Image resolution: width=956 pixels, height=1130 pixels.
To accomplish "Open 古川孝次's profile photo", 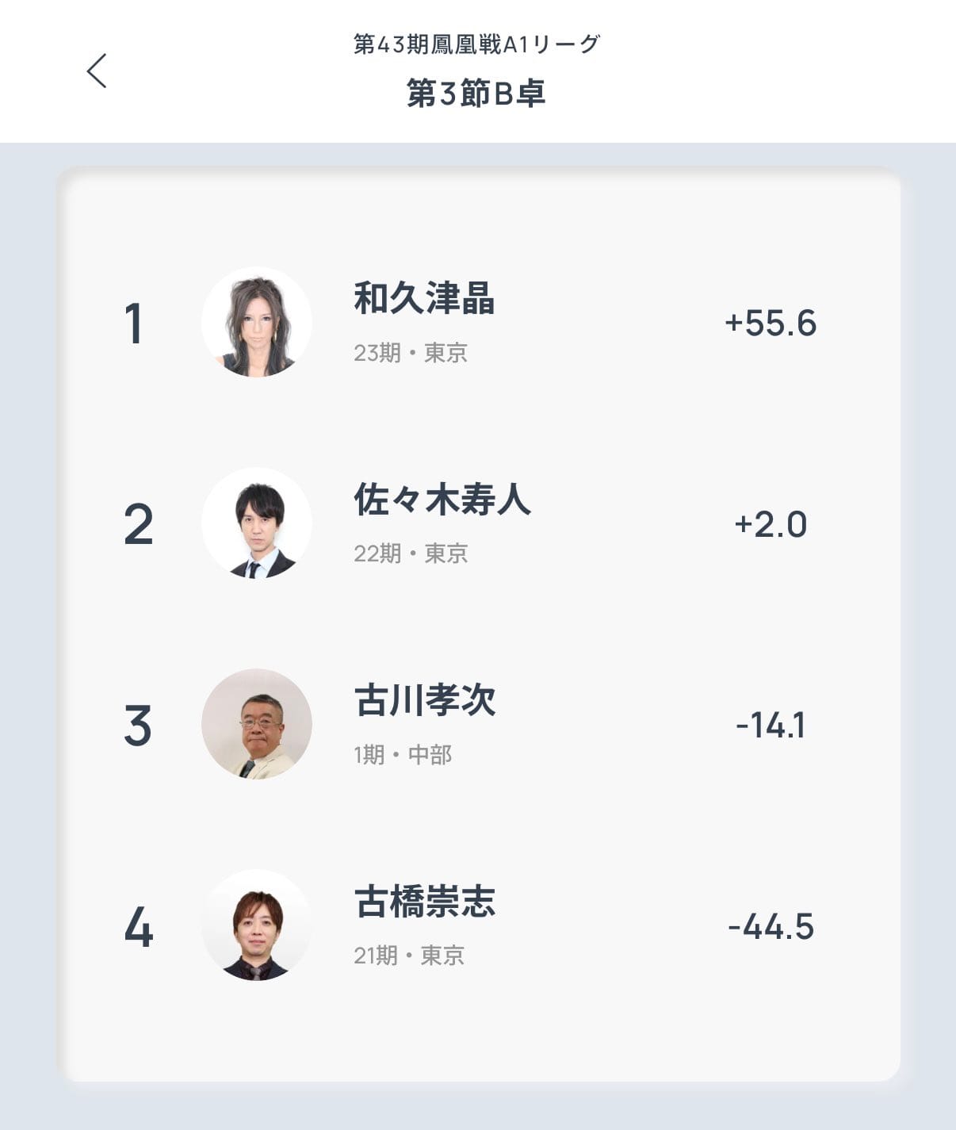I will 256,724.
